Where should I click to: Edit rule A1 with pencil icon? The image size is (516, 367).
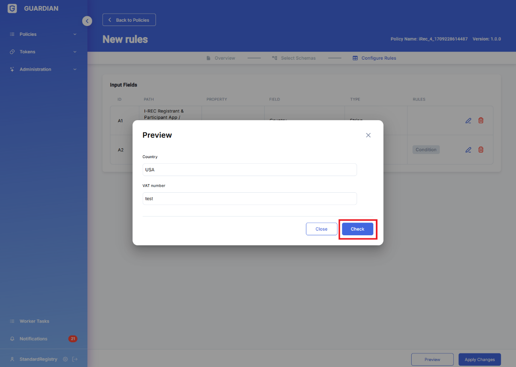point(468,121)
